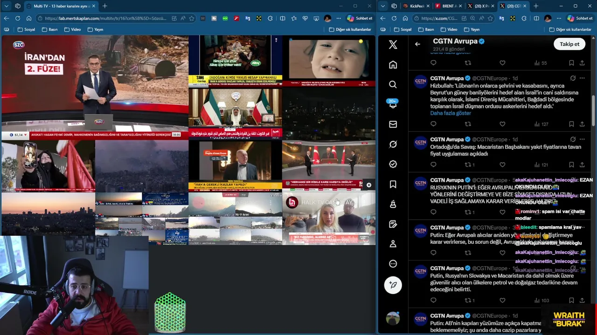Open more options on Hizbullah tweet
This screenshot has height=335, width=597.
pyautogui.click(x=582, y=78)
